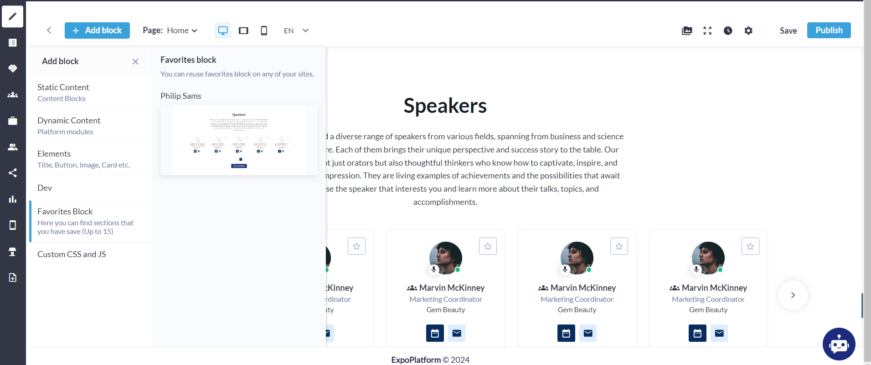The height and width of the screenshot is (365, 871).
Task: Click second speaker's profile photo
Action: click(446, 258)
